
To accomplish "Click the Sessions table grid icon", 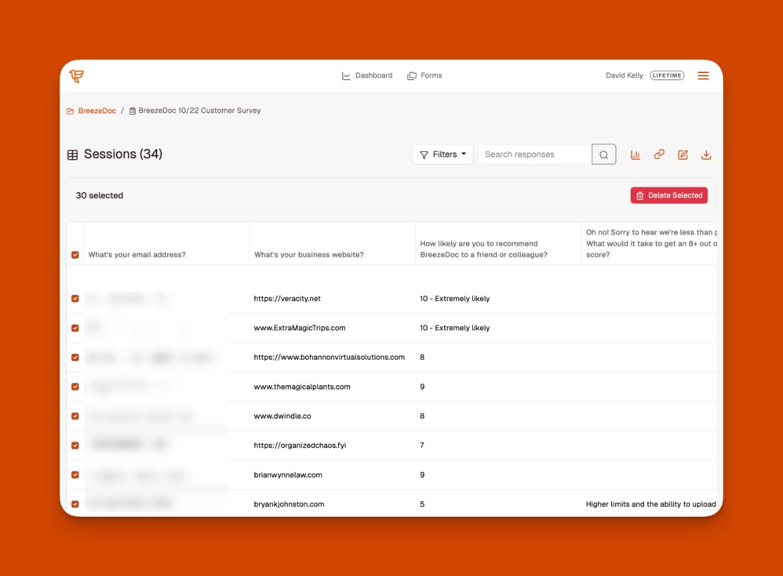I will click(x=72, y=155).
